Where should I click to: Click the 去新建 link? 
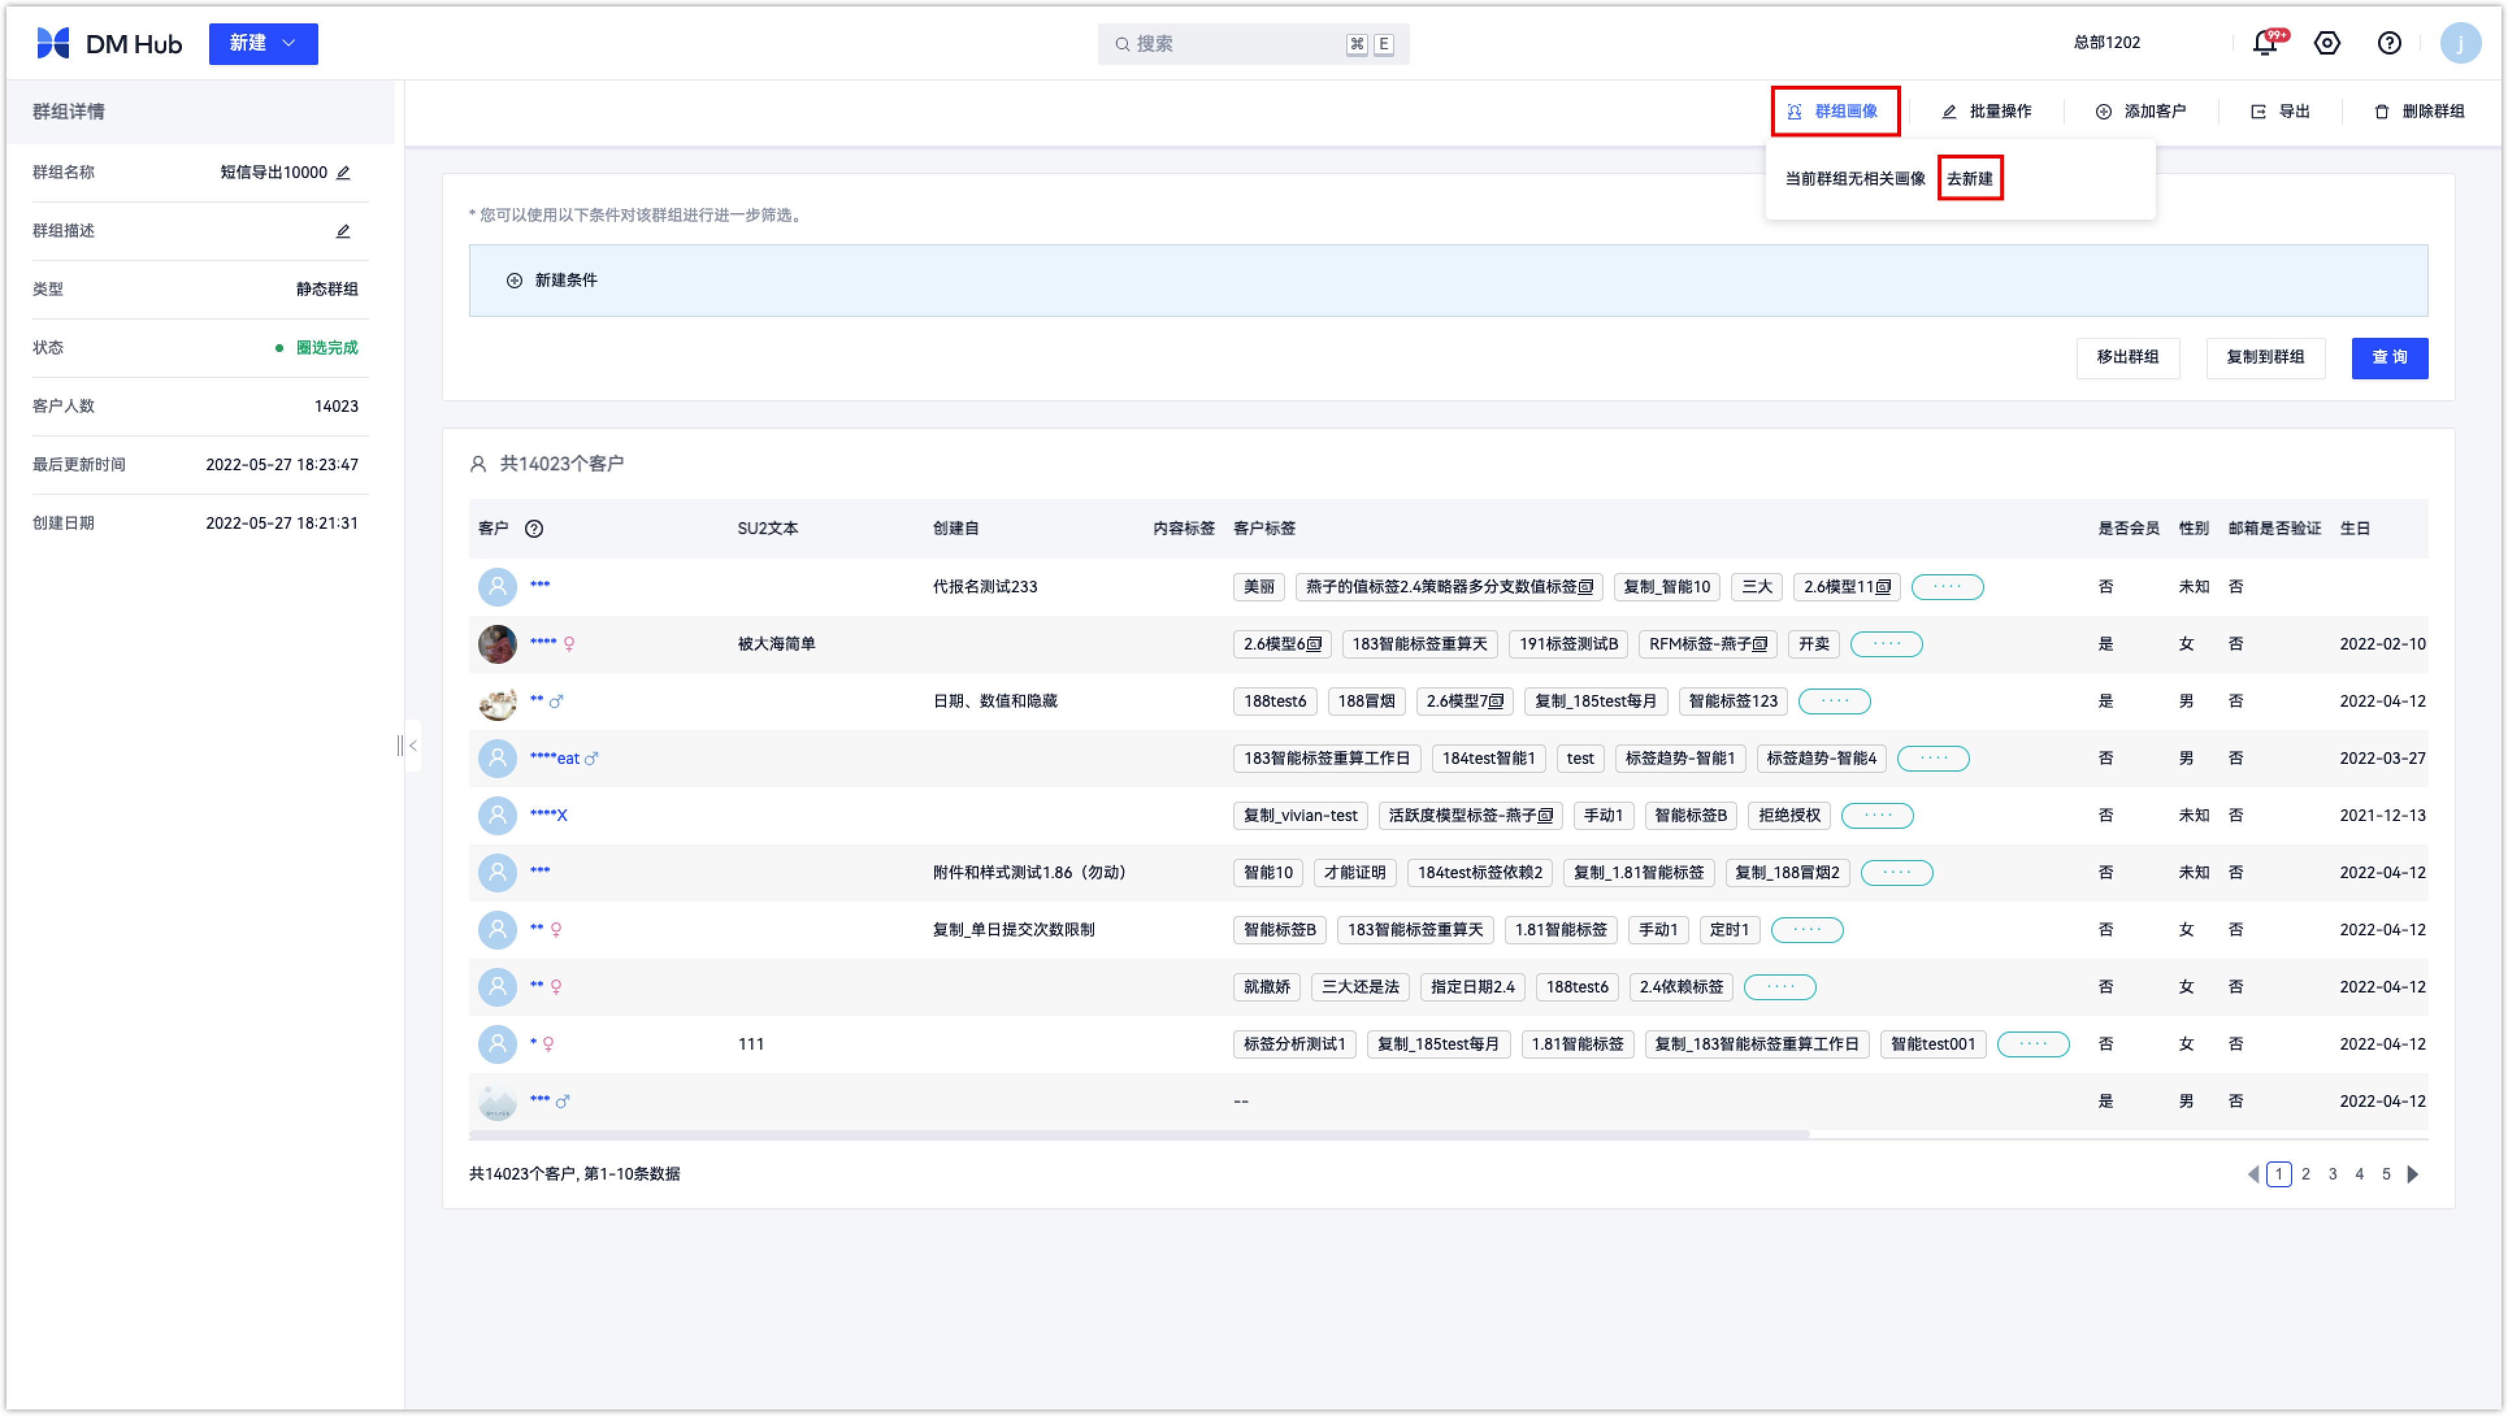pyautogui.click(x=1969, y=179)
